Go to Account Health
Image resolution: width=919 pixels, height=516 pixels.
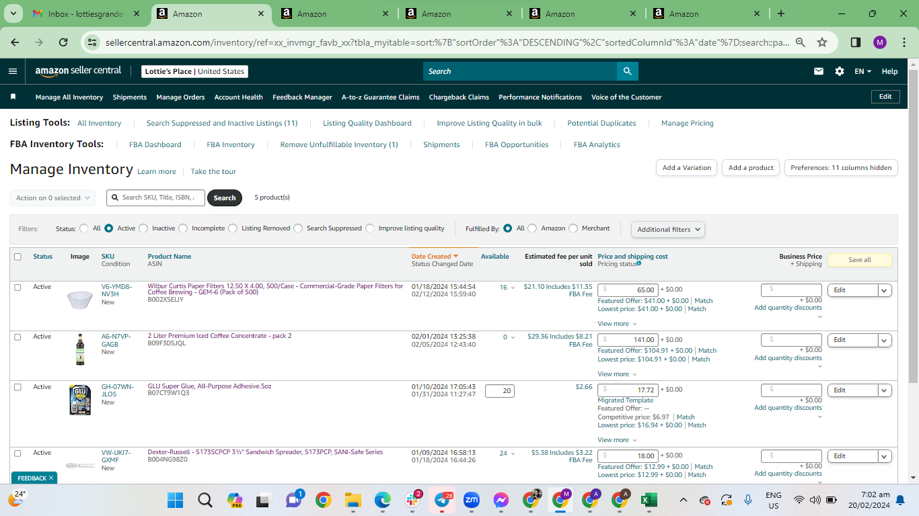(x=239, y=97)
